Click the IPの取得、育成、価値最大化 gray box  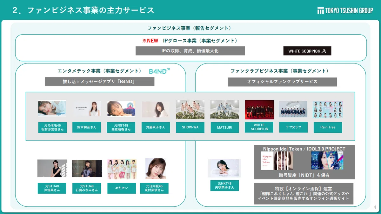(190, 51)
